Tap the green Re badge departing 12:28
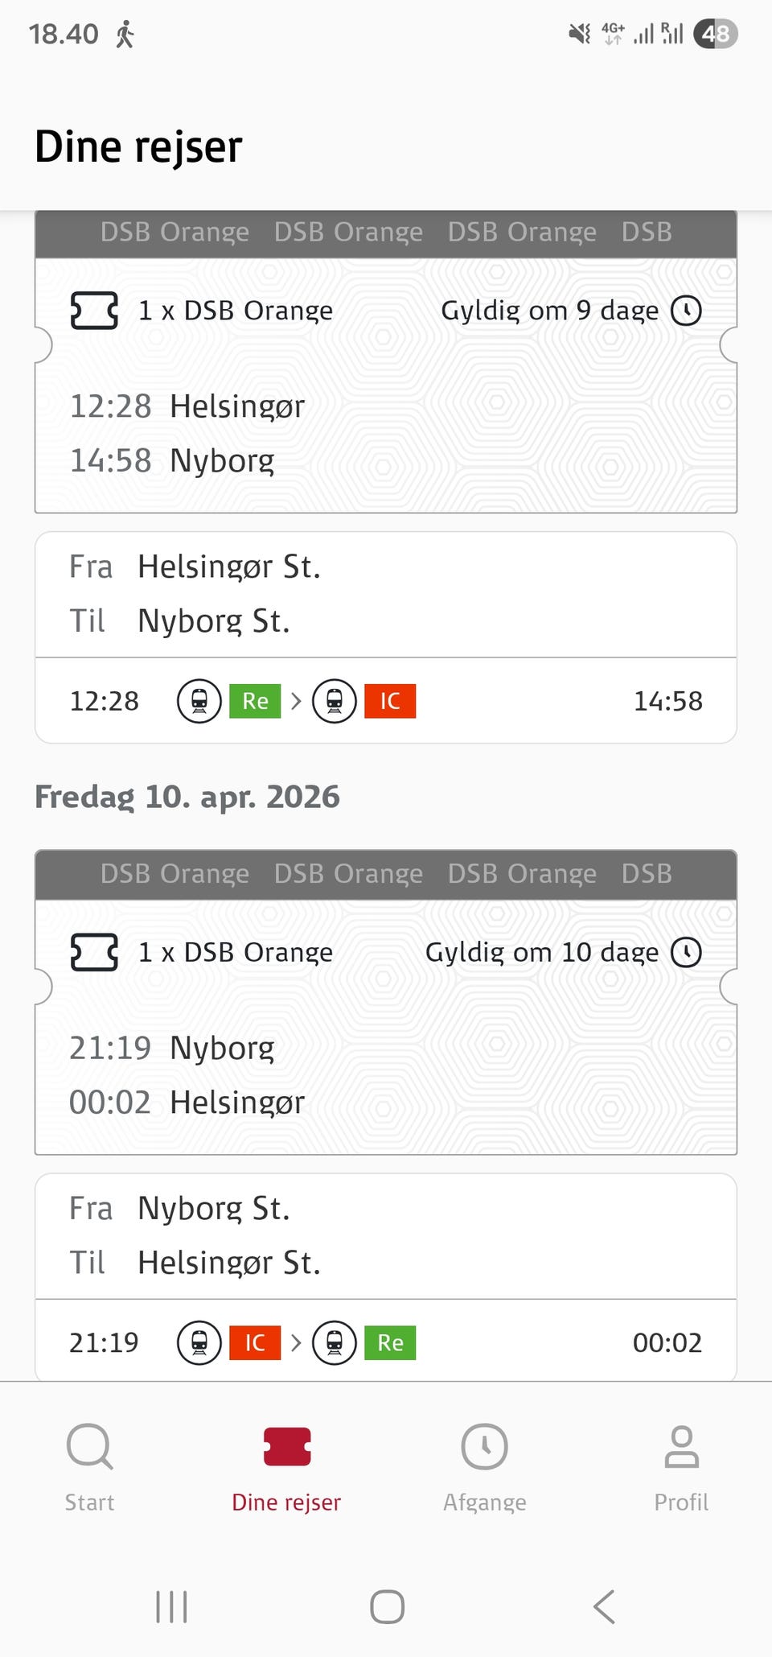Viewport: 772px width, 1657px height. pos(255,701)
